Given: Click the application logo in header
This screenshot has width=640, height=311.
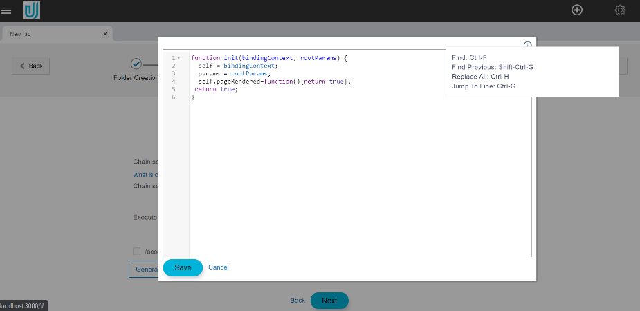Looking at the screenshot, I should tap(31, 10).
